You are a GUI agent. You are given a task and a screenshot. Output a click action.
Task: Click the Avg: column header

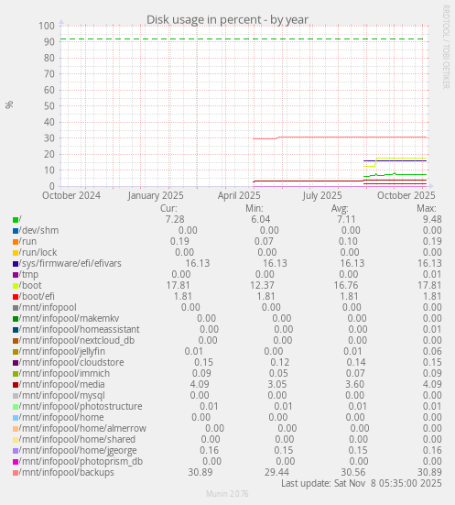pyautogui.click(x=340, y=208)
